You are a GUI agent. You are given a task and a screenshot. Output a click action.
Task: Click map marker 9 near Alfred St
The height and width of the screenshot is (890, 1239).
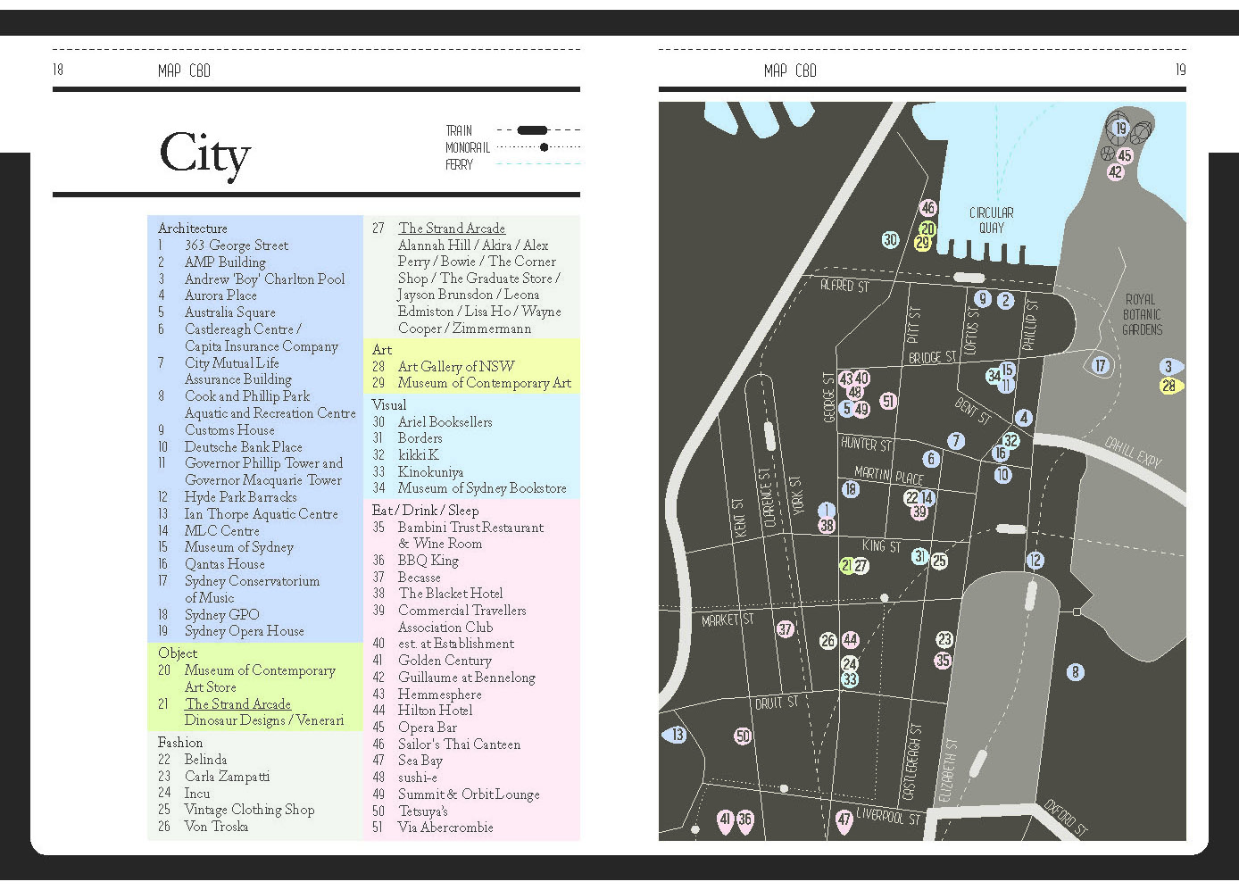(x=983, y=299)
